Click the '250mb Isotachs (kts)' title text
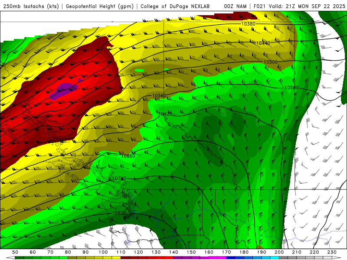The height and width of the screenshot is (260, 347). pyautogui.click(x=31, y=6)
